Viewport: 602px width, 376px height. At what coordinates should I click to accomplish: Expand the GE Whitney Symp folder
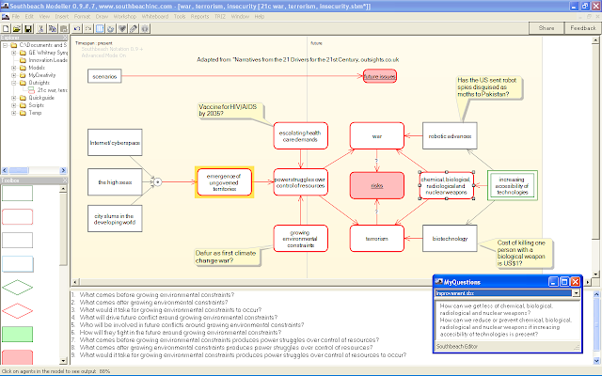[x=14, y=53]
